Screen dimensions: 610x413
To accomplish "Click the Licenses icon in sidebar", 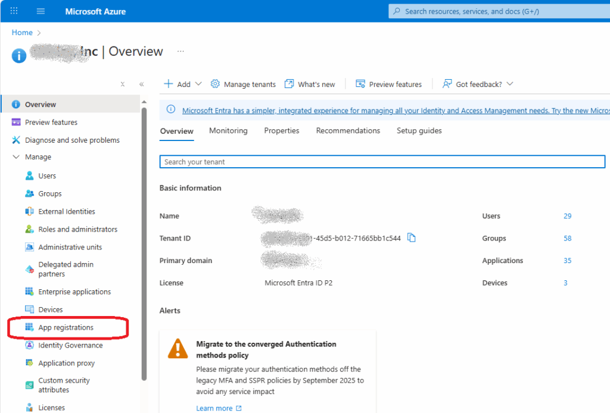I will coord(29,408).
